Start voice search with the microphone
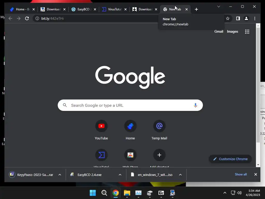 coord(195,105)
